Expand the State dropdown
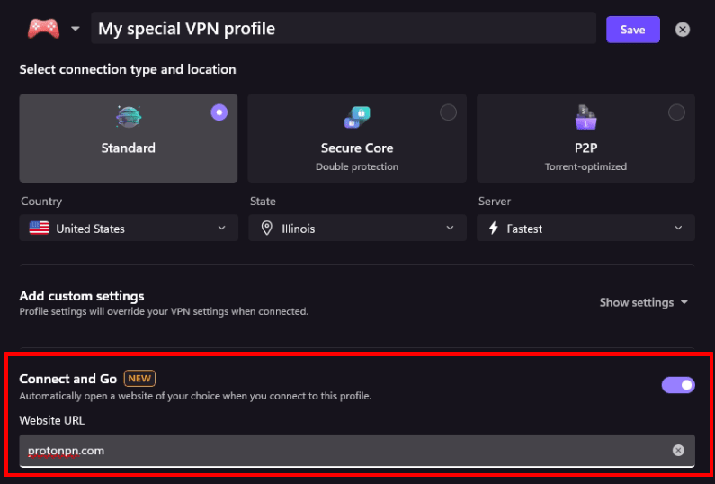This screenshot has height=484, width=715. pyautogui.click(x=357, y=229)
